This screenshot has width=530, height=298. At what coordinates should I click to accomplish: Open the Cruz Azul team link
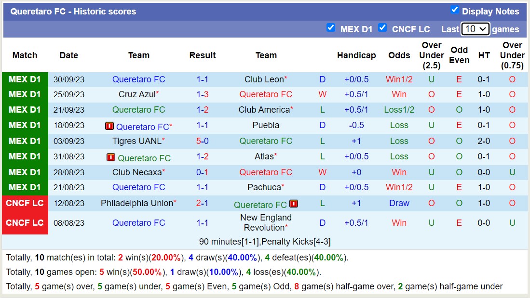click(137, 94)
